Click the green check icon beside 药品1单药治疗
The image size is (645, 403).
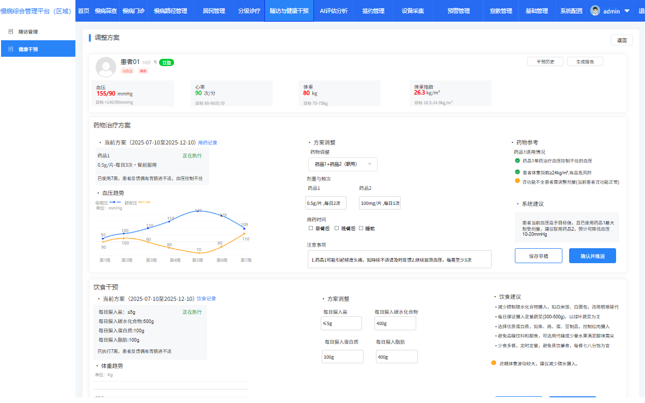517,161
